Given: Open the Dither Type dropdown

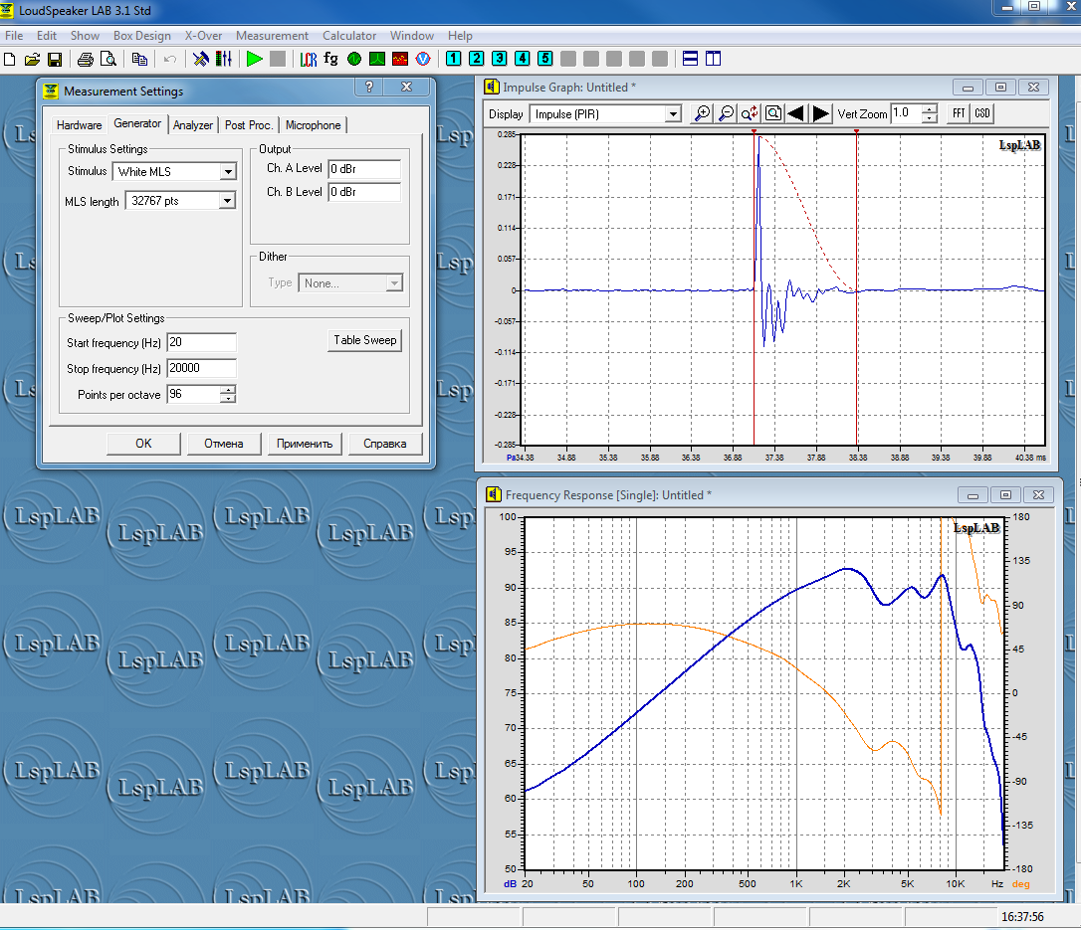Looking at the screenshot, I should tap(393, 283).
